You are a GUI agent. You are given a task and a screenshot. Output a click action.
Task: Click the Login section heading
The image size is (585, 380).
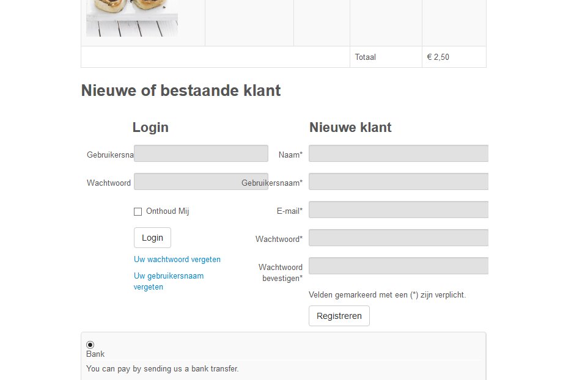150,128
